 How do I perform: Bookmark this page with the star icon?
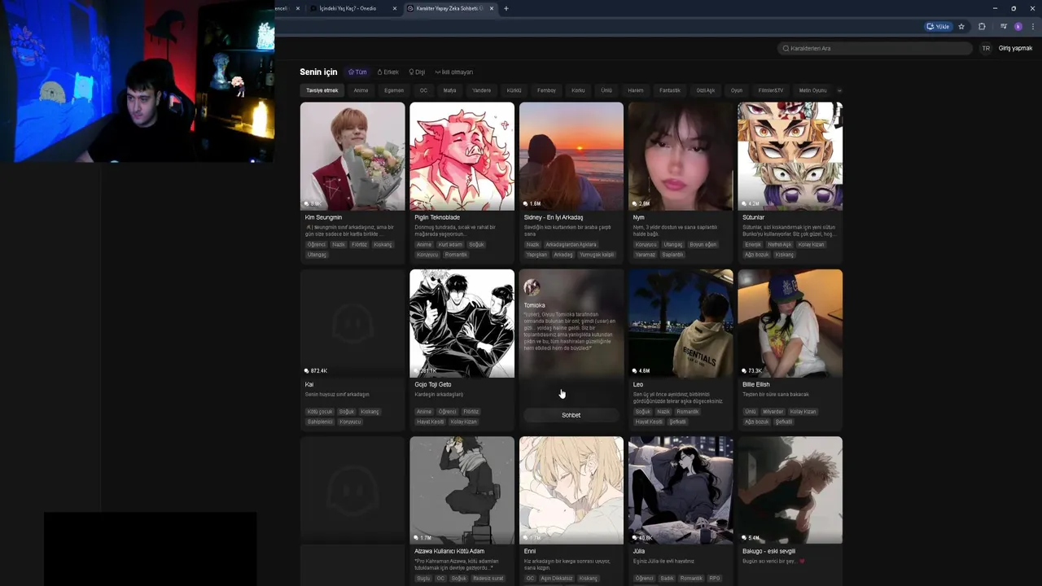[x=961, y=27]
